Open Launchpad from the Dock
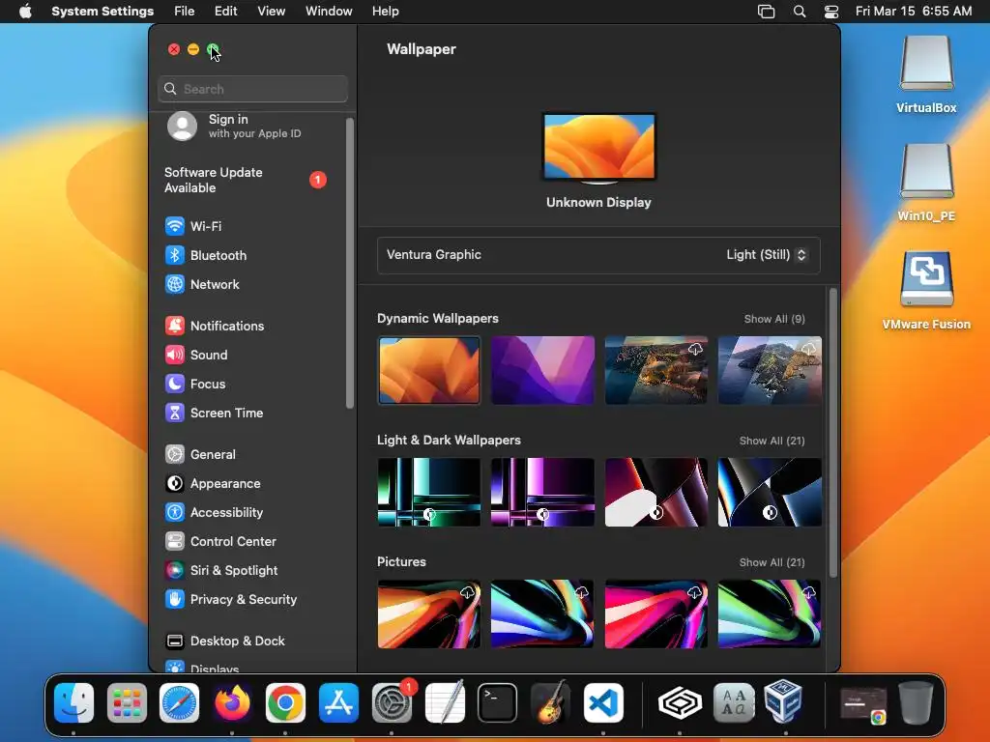 127,703
